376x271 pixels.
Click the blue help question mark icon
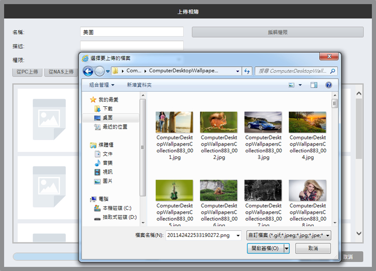pyautogui.click(x=329, y=85)
